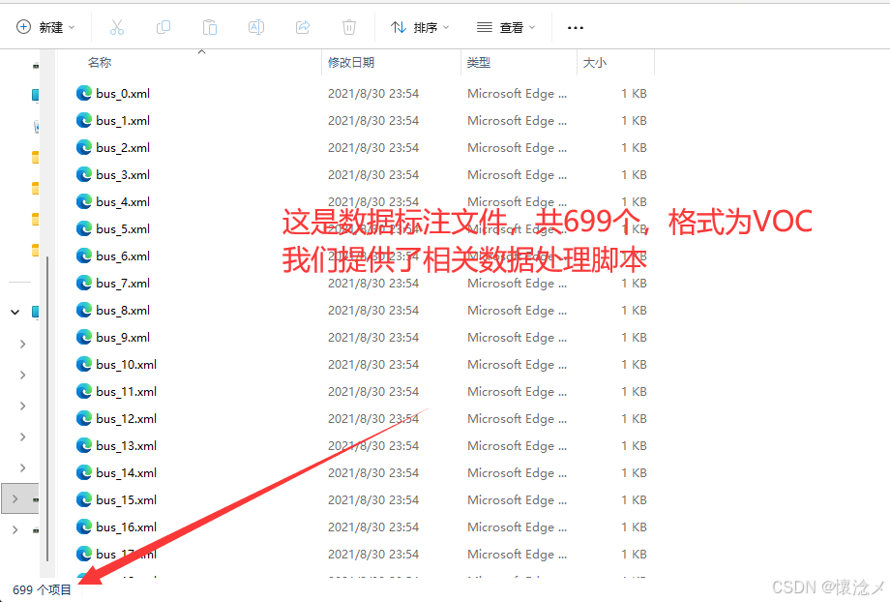
Task: Select the Edge icon of bus_1.xml
Action: [84, 120]
